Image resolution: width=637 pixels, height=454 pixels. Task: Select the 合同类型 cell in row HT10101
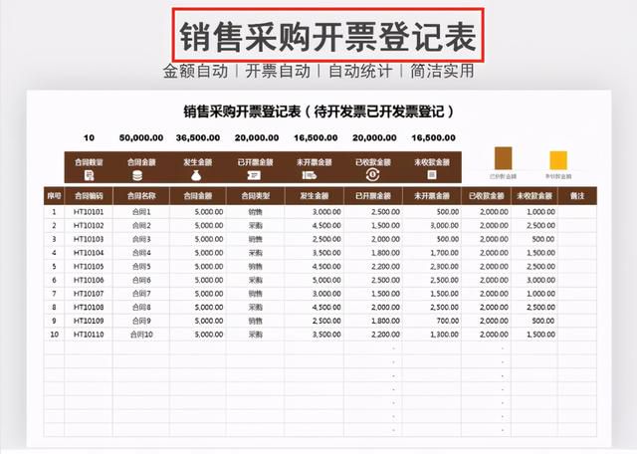[256, 212]
